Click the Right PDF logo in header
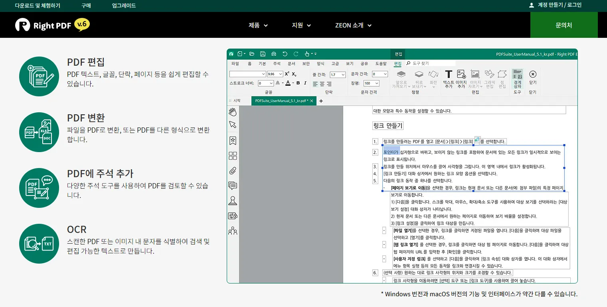This screenshot has height=307, width=607. pos(52,25)
